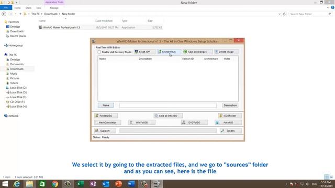
Task: Click the Description column header in WIM list
Action: (x=145, y=59)
